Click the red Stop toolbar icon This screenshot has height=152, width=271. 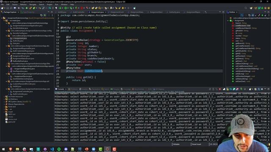pos(82,8)
